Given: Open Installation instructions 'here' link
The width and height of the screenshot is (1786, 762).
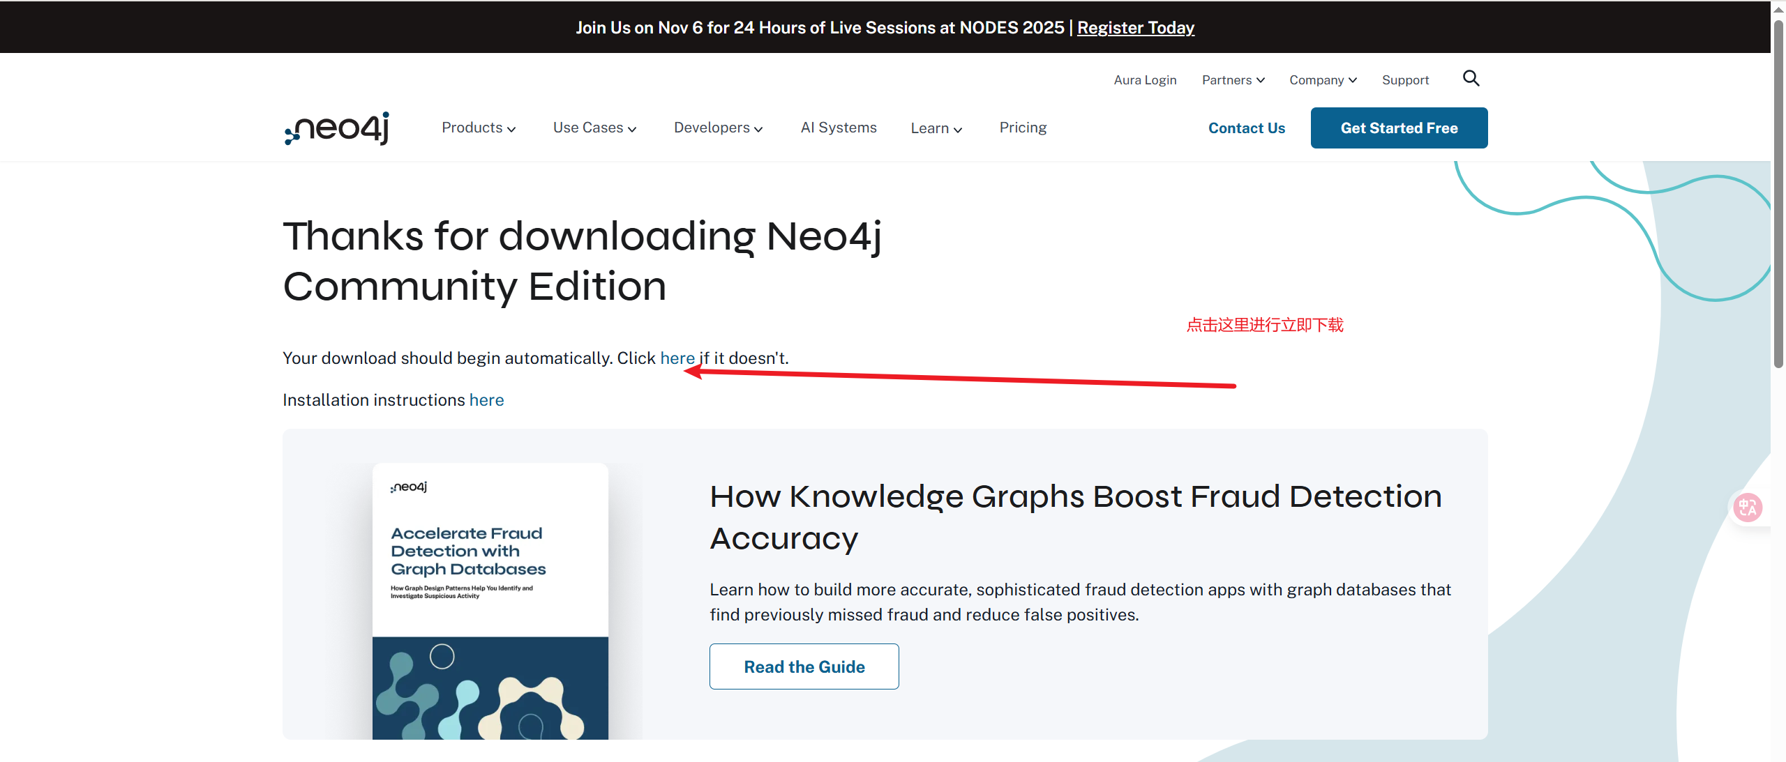Looking at the screenshot, I should (x=486, y=400).
